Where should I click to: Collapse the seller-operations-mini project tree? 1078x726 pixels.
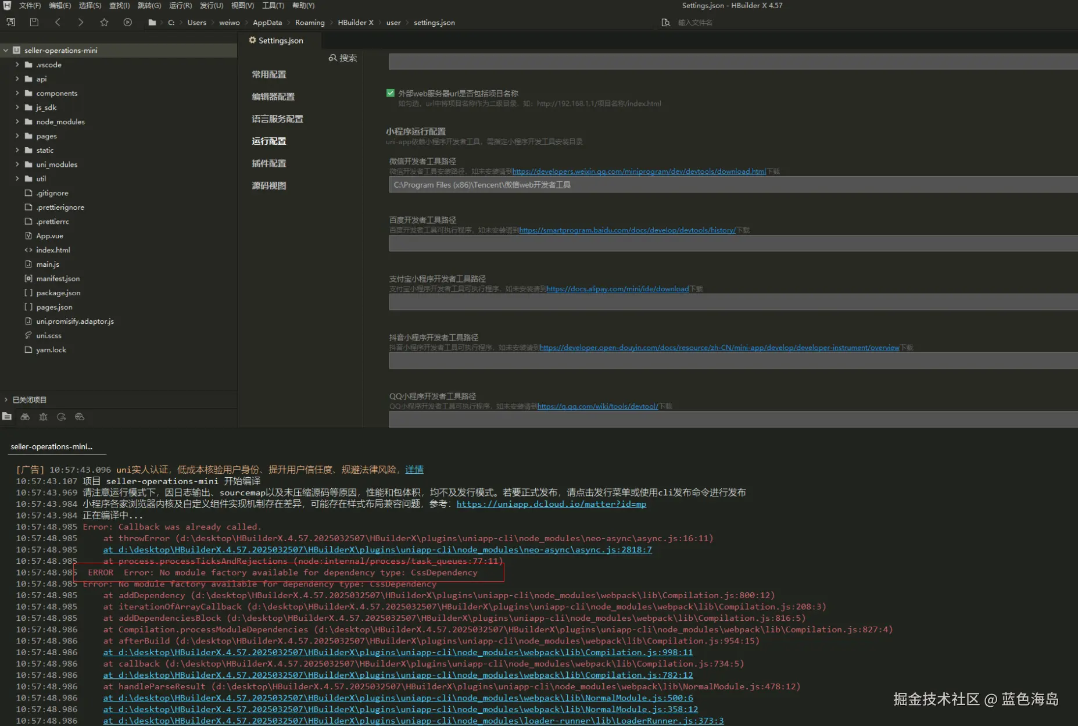(x=6, y=50)
